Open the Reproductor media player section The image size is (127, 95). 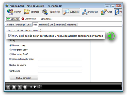[51, 12]
